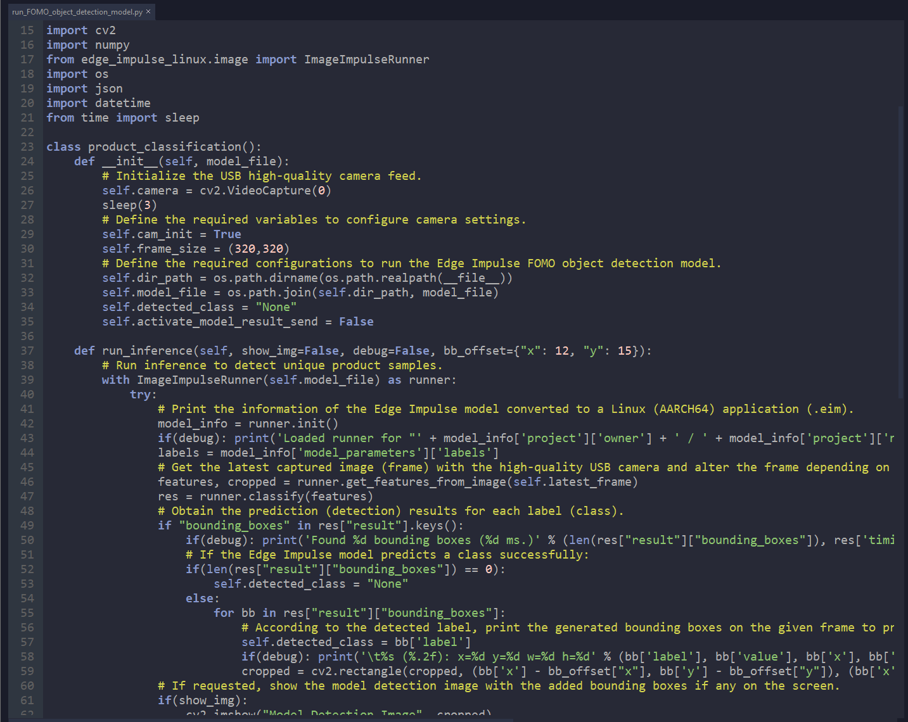Click the class name 'product_classification'
This screenshot has height=722, width=908.
[165, 147]
